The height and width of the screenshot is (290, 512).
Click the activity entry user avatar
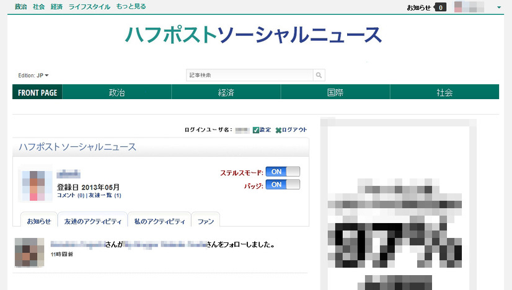(x=29, y=252)
